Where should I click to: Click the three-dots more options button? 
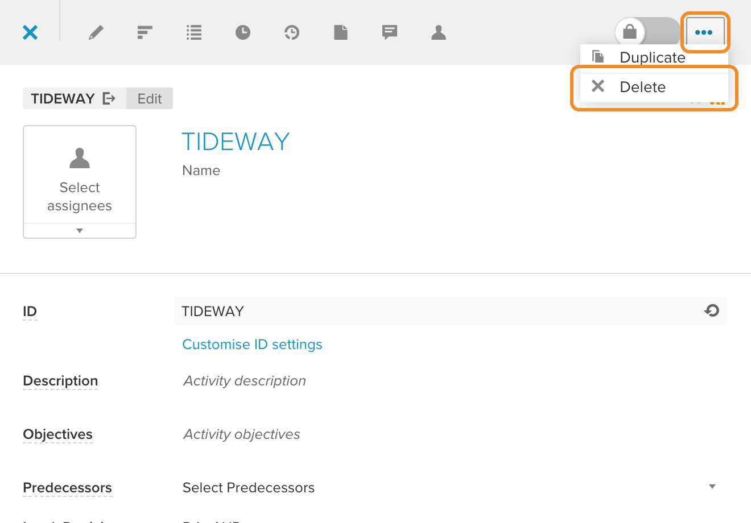point(705,32)
